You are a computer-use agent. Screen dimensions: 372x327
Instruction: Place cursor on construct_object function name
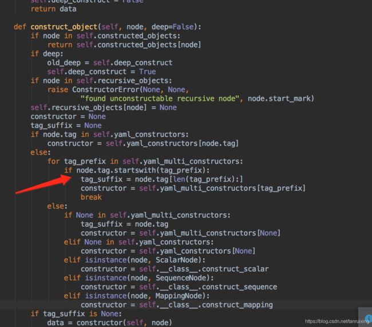tap(64, 27)
